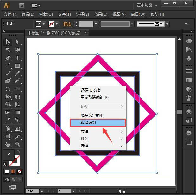Viewport: 196px width, 195px height.
Task: Change screen mode button
Action: click(x=12, y=187)
